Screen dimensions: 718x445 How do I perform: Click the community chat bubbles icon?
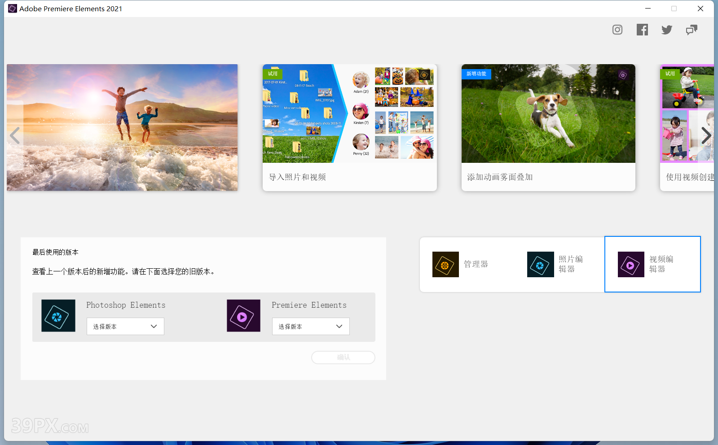click(692, 30)
